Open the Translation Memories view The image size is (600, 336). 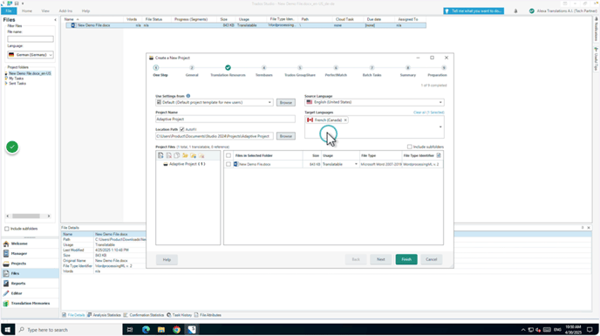pyautogui.click(x=30, y=304)
